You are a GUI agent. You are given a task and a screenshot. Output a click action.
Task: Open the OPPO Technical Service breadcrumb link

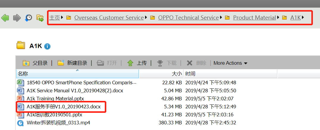coord(188,18)
